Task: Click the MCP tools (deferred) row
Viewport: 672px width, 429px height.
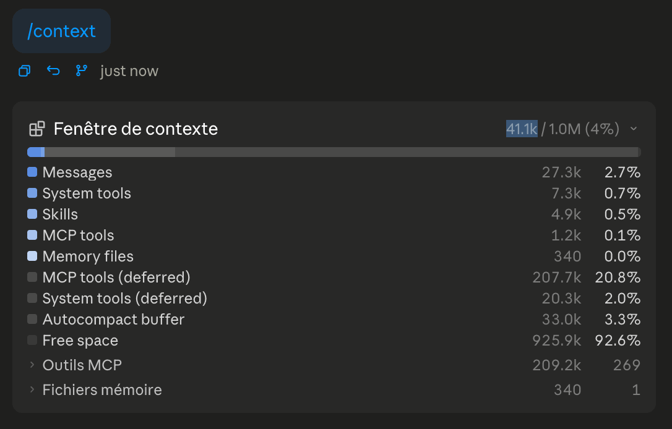Action: 334,278
